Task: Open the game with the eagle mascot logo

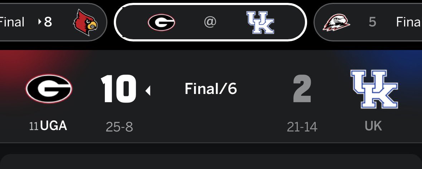Action: (x=336, y=23)
